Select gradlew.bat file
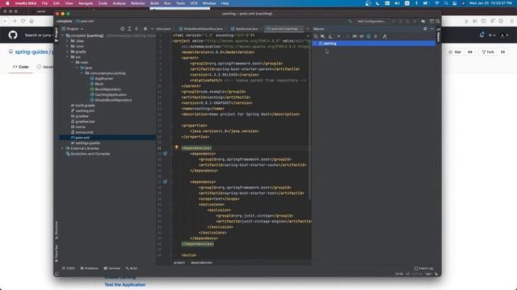The width and height of the screenshot is (517, 290). [x=82, y=122]
